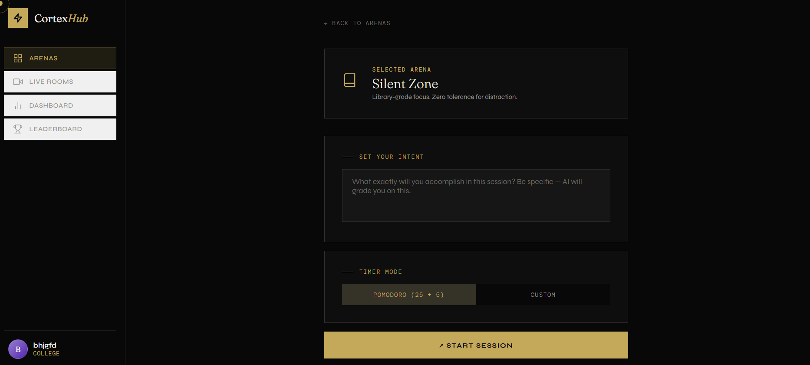Click the Selected Arena label
Image resolution: width=810 pixels, height=365 pixels.
pos(402,69)
